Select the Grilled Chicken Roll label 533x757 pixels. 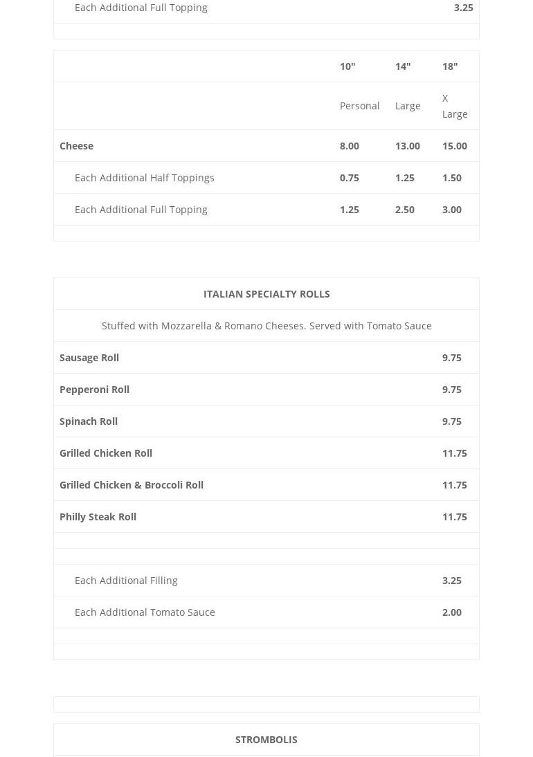pos(106,453)
